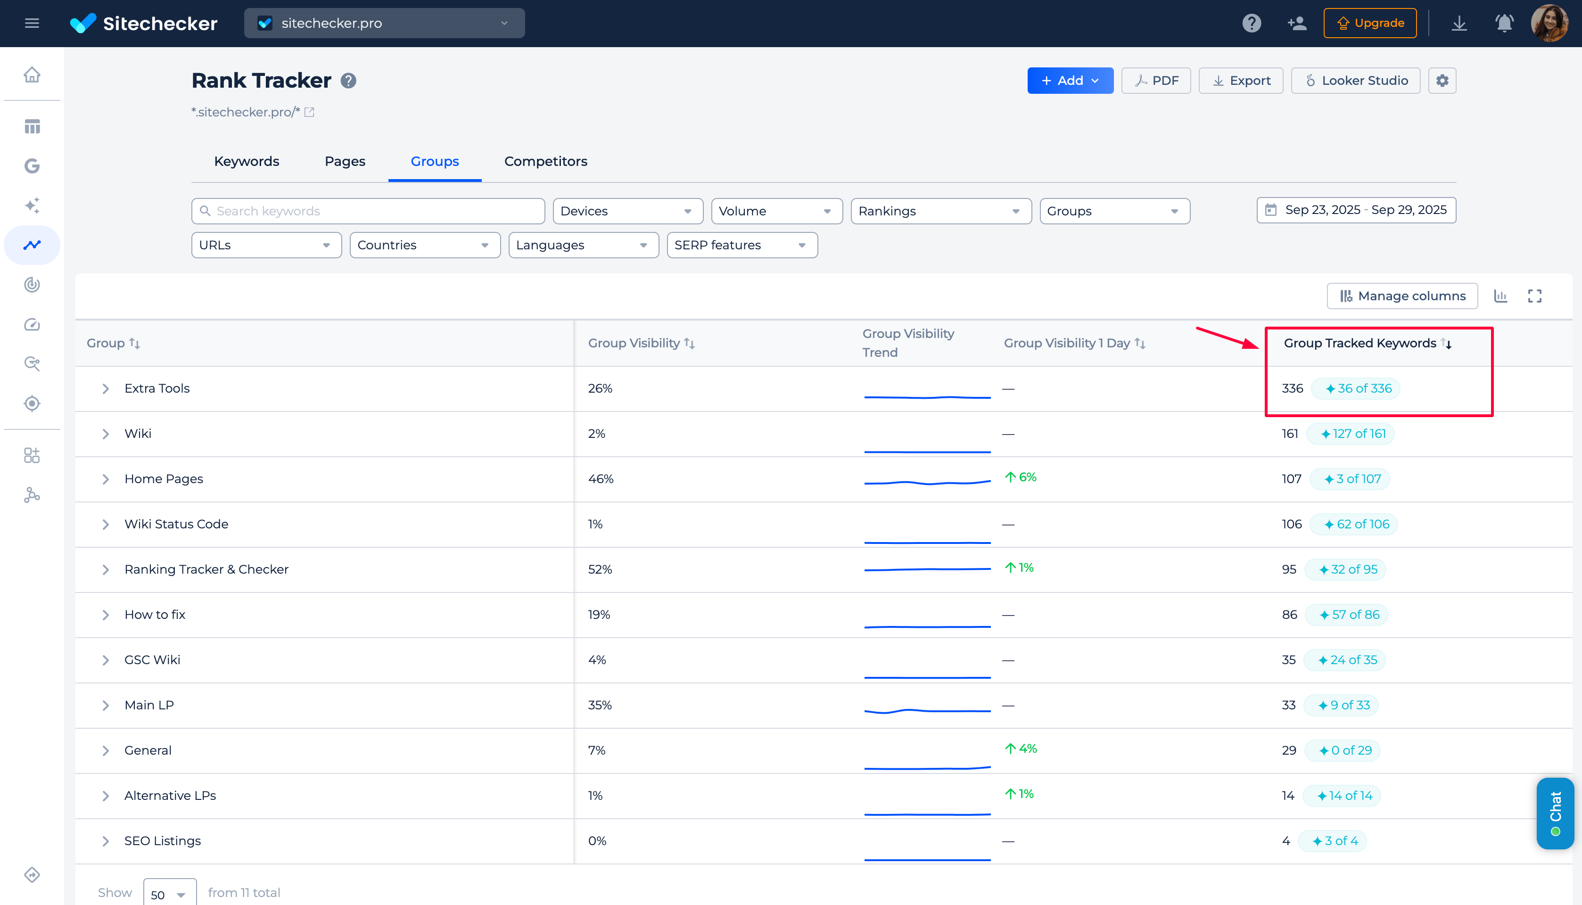Click the notifications bell icon

click(1504, 23)
